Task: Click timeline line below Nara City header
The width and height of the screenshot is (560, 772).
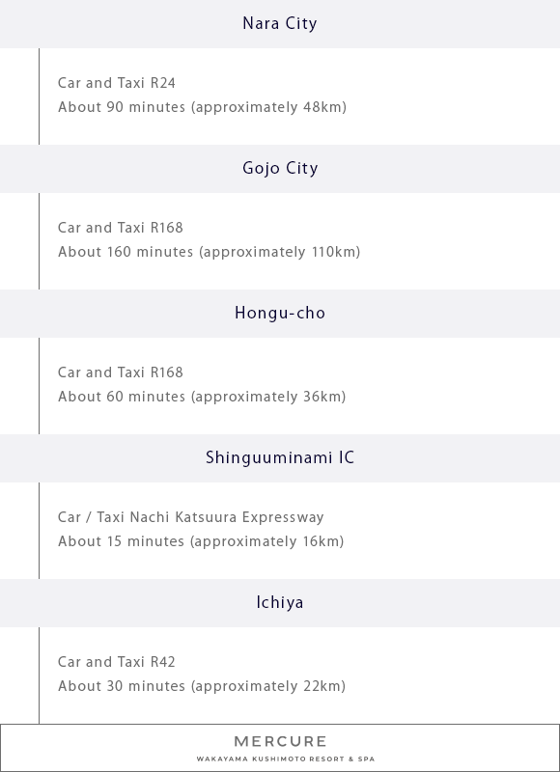Action: click(x=39, y=96)
